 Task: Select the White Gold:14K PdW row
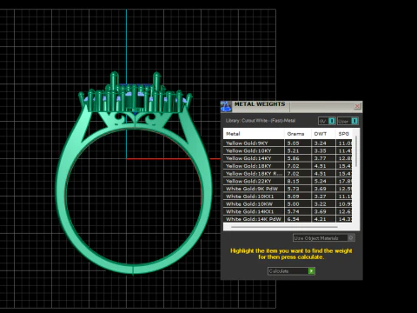click(x=288, y=219)
